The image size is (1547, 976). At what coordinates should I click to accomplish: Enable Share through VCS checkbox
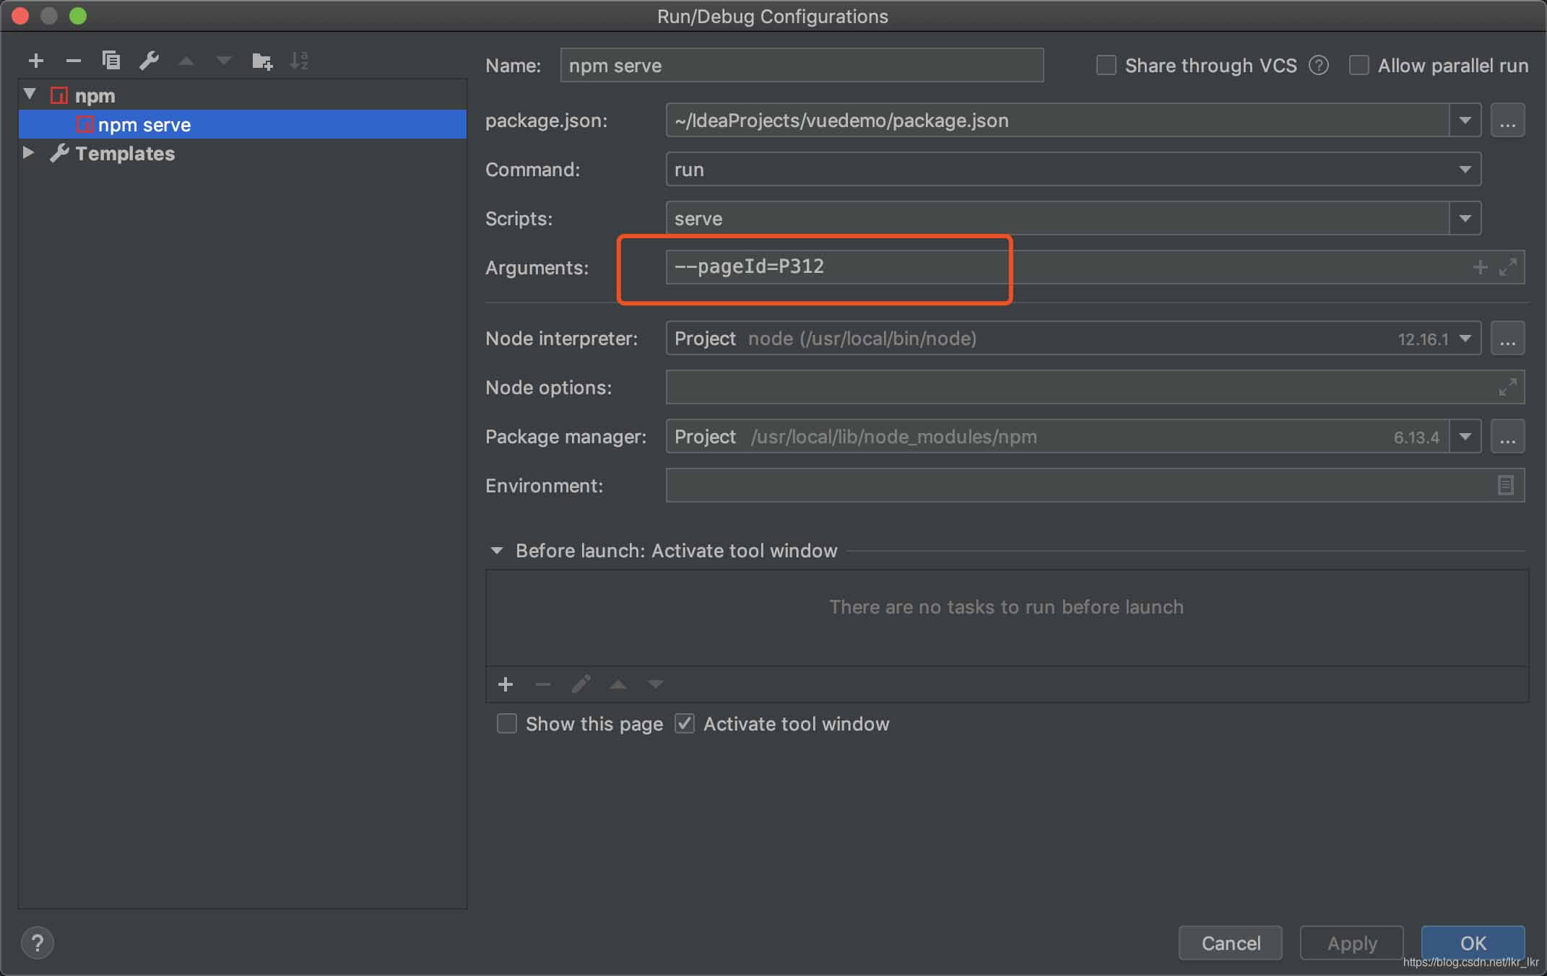tap(1106, 66)
